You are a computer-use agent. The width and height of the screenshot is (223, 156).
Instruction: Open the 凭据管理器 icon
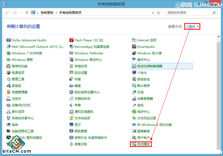click(9, 92)
